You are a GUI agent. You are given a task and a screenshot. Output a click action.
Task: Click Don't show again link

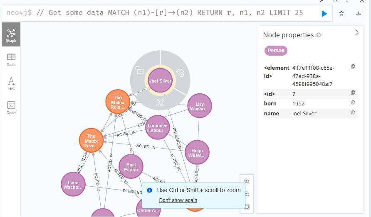(x=178, y=200)
